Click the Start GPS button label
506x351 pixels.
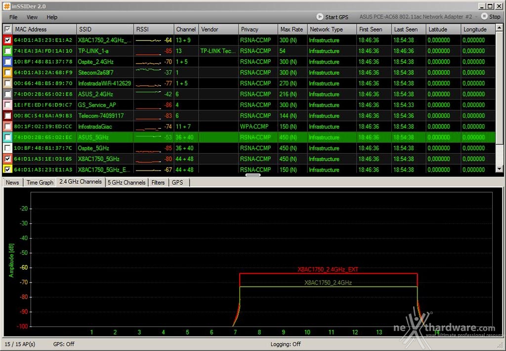pyautogui.click(x=337, y=17)
